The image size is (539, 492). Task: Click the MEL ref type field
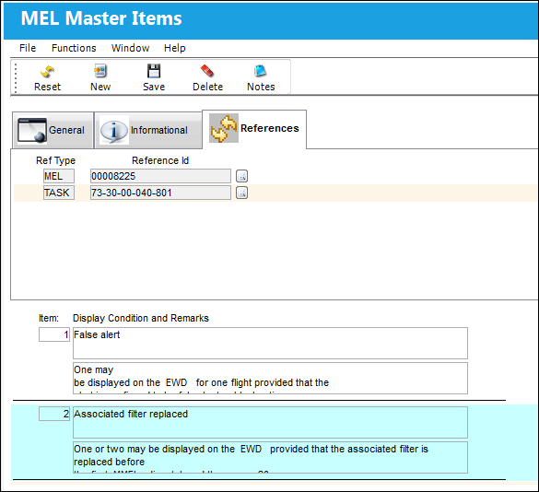tap(59, 176)
